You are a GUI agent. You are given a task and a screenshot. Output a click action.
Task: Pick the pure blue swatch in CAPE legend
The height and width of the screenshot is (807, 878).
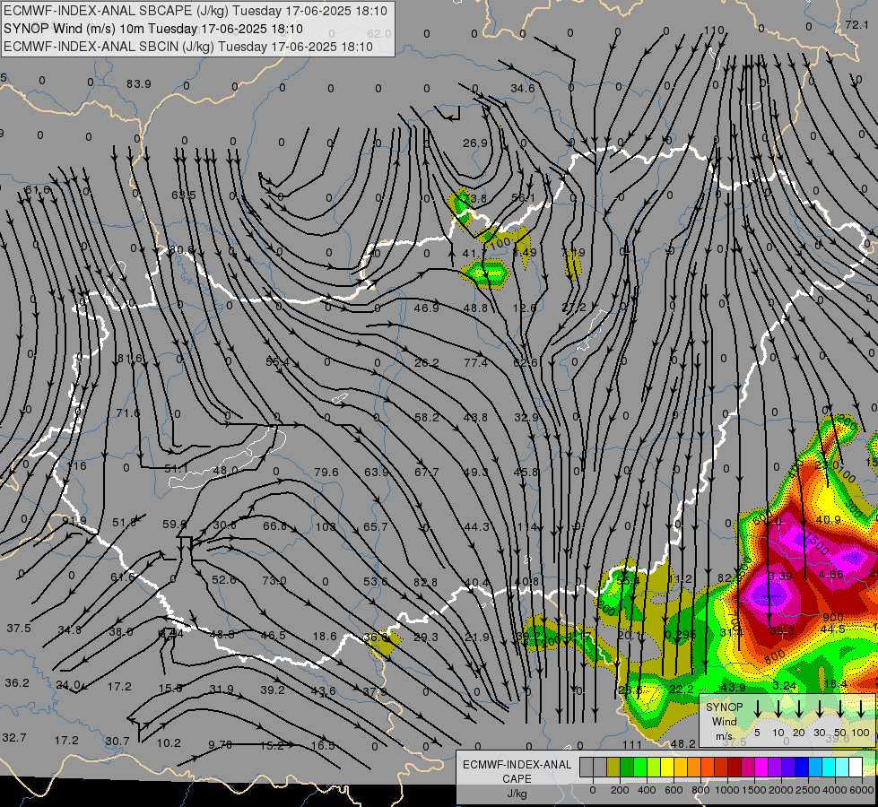pyautogui.click(x=801, y=768)
